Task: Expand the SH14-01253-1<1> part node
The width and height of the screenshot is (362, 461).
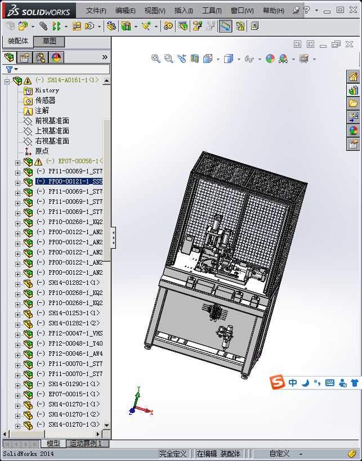Action: click(x=17, y=315)
